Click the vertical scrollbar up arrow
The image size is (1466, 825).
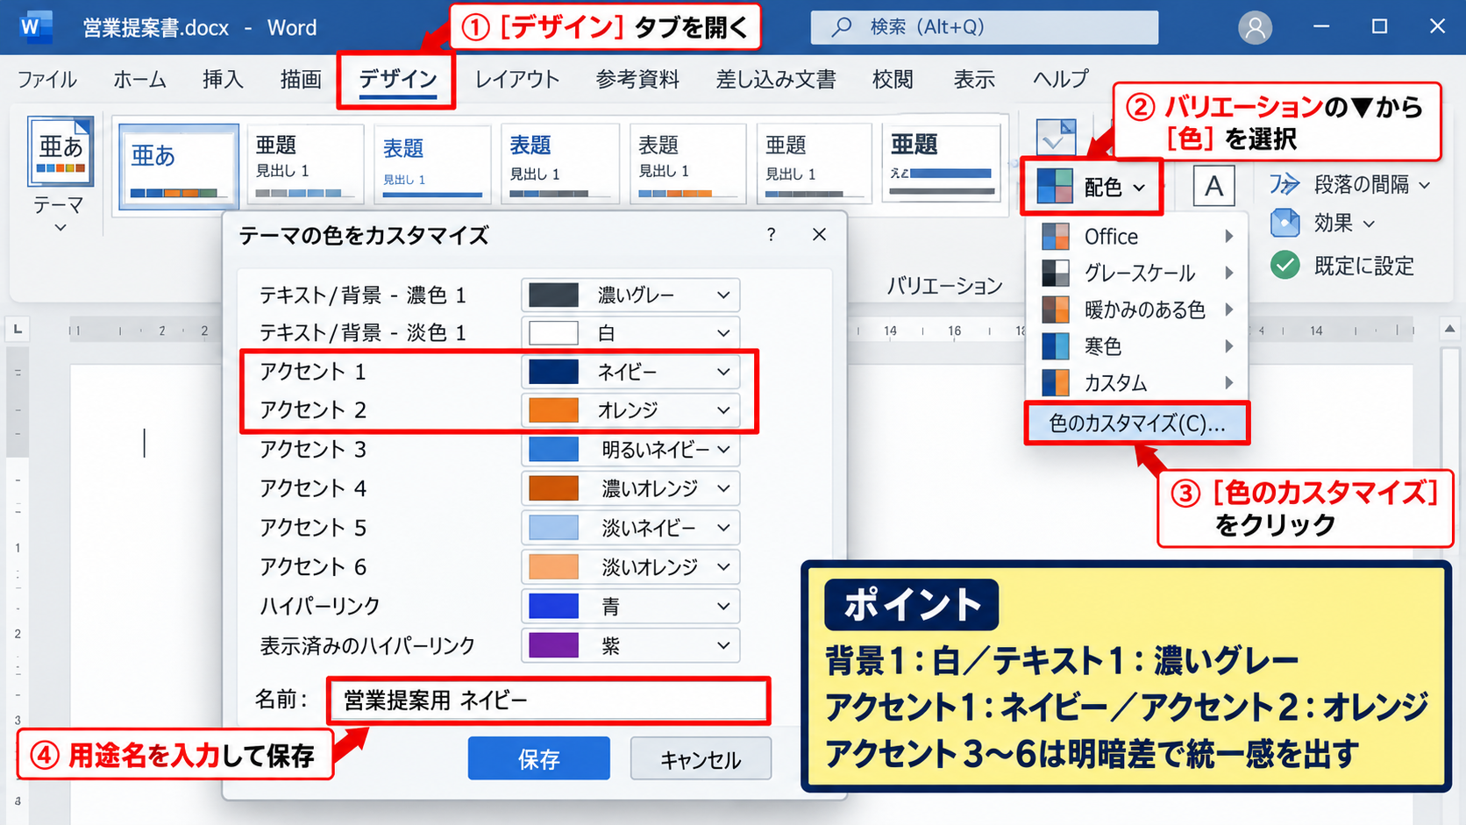coord(1449,330)
